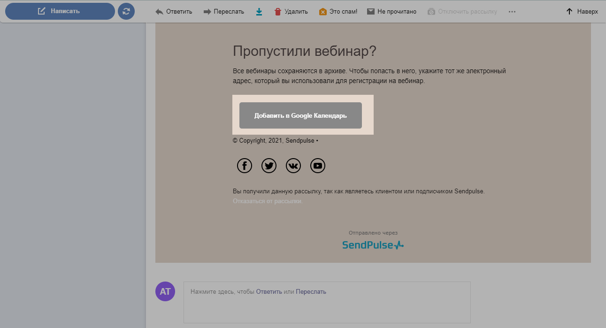Click the AT user avatar
This screenshot has width=606, height=328.
[x=165, y=292]
